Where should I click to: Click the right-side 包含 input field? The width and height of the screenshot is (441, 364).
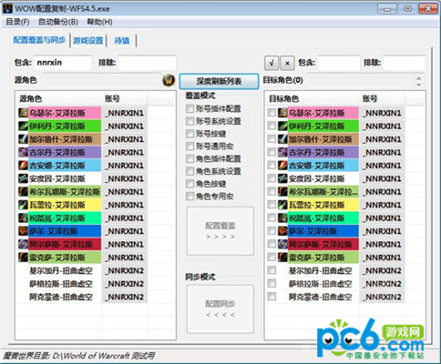(339, 63)
